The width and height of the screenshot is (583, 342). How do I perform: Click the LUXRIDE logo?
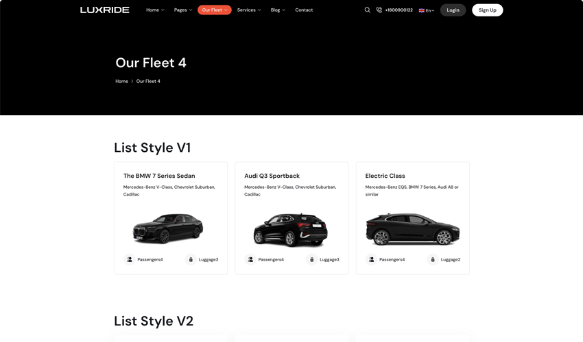[x=105, y=10]
